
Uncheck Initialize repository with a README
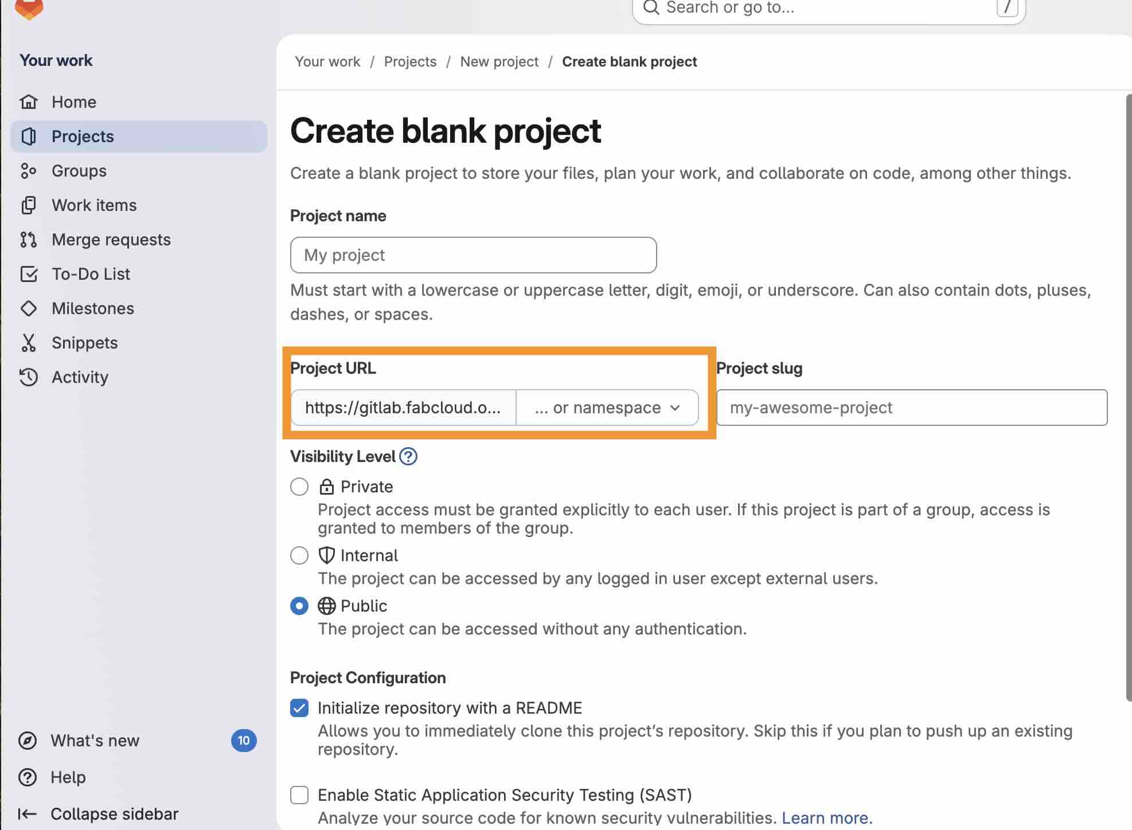tap(299, 708)
